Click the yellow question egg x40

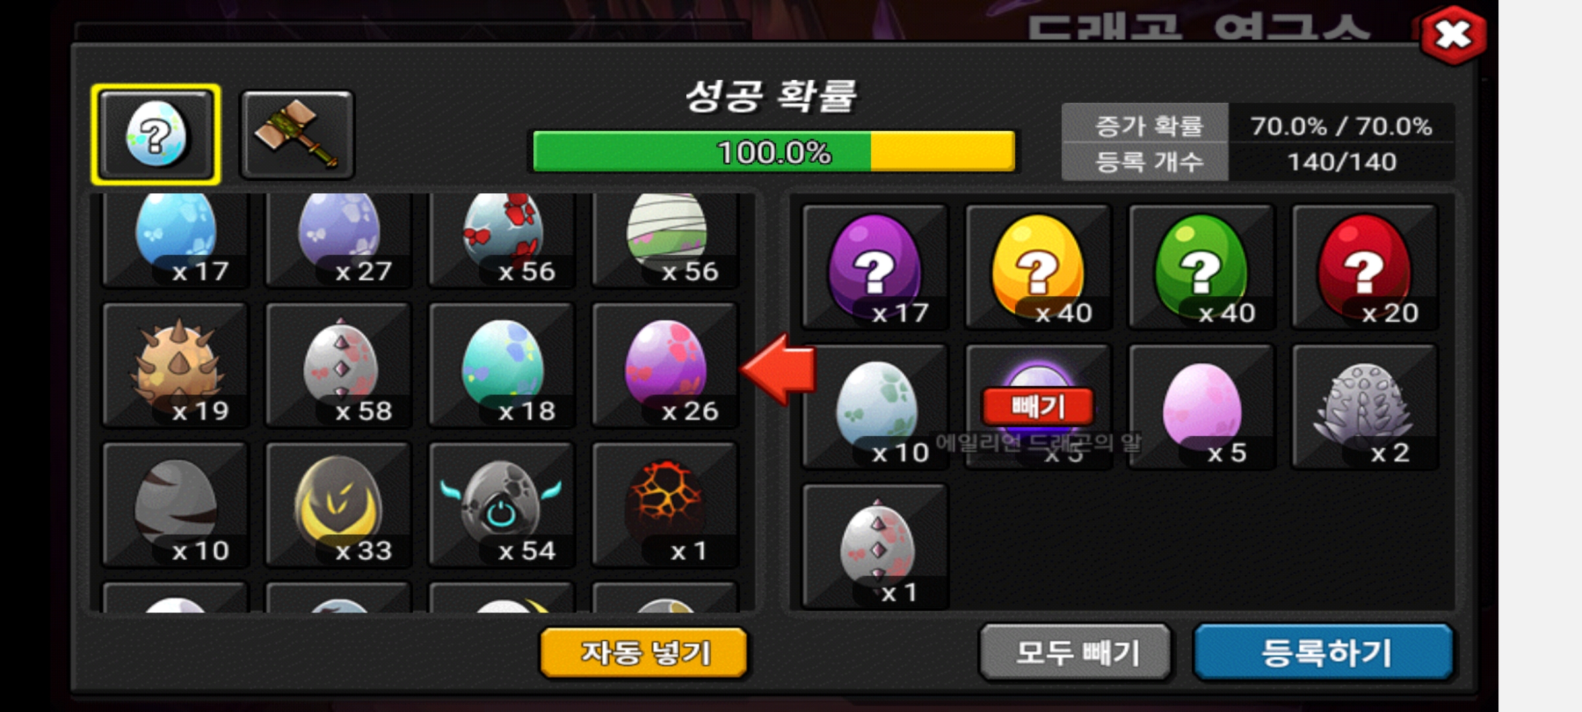[x=1038, y=266]
